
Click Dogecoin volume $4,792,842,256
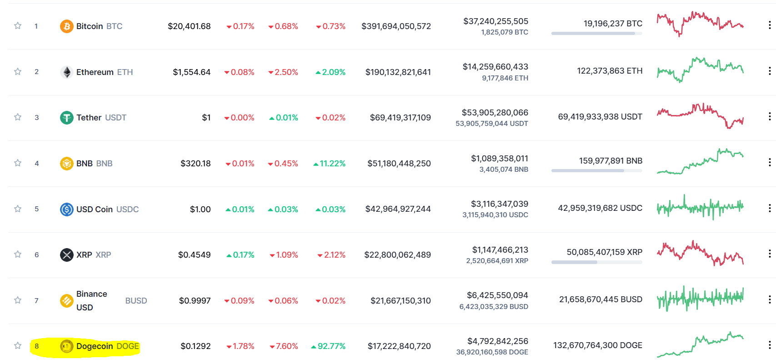click(498, 341)
